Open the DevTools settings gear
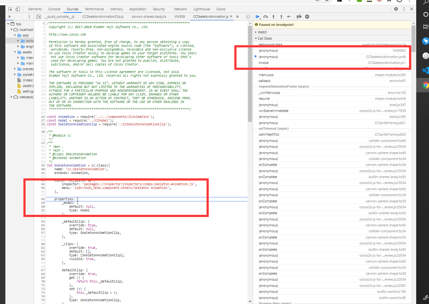 point(396,9)
